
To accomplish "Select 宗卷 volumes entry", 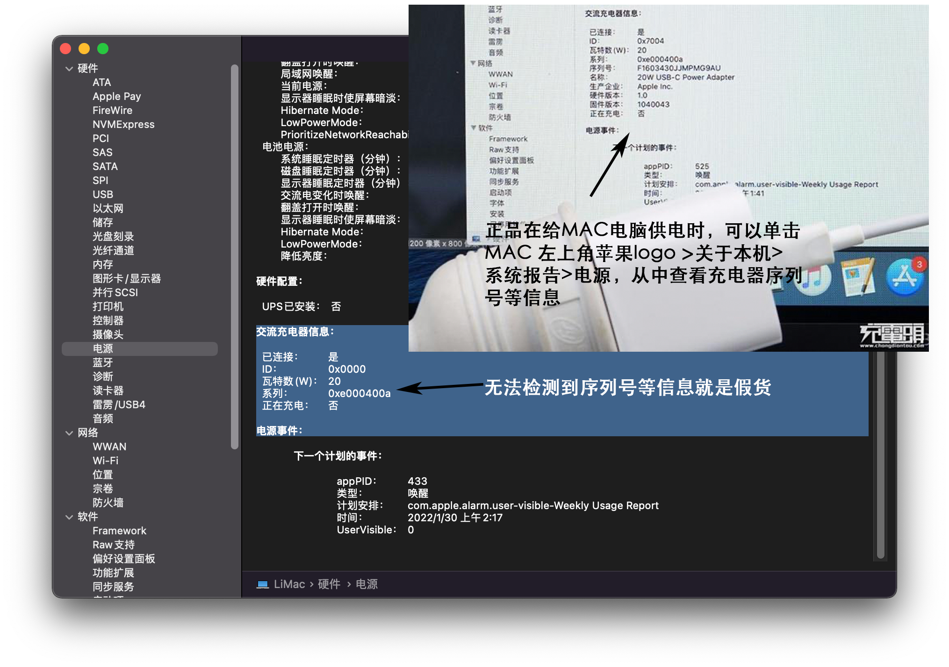I will click(x=103, y=489).
